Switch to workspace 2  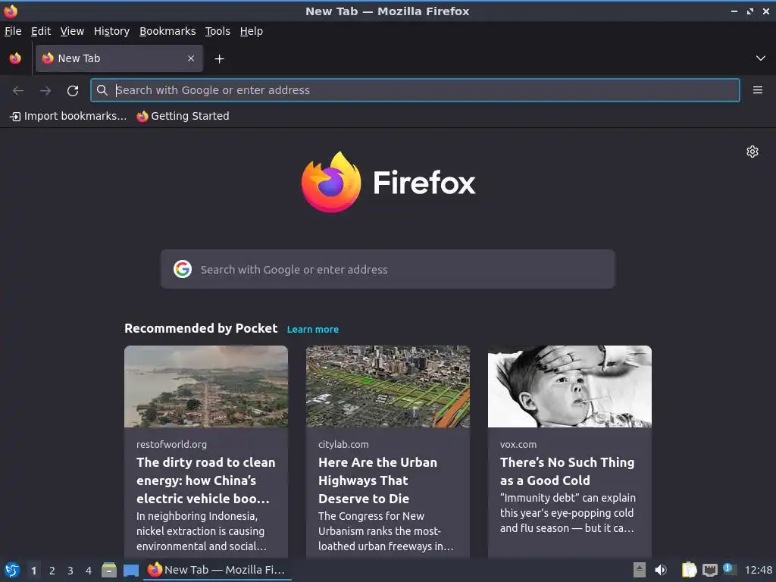click(x=52, y=571)
